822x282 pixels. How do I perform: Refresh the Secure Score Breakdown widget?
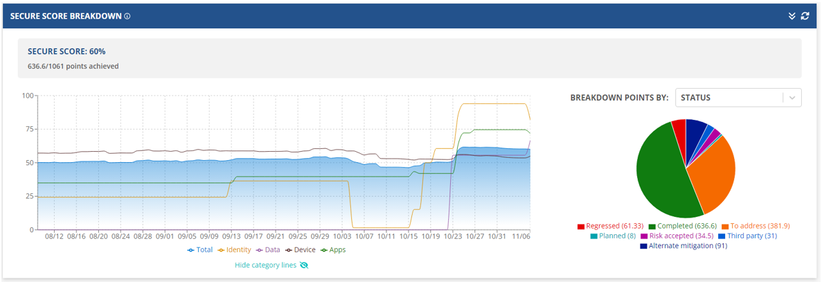coord(805,16)
